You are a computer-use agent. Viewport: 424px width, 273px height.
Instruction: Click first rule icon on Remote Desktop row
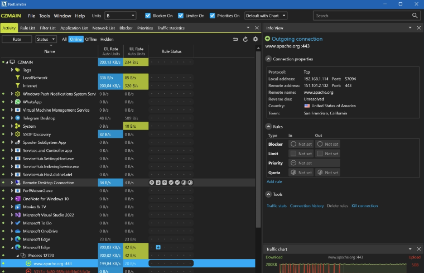coord(152,183)
